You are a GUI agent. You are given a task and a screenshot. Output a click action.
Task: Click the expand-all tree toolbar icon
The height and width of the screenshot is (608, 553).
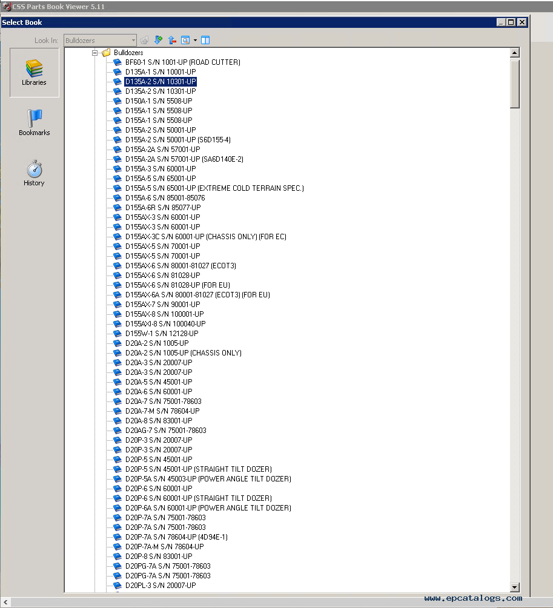(x=158, y=40)
